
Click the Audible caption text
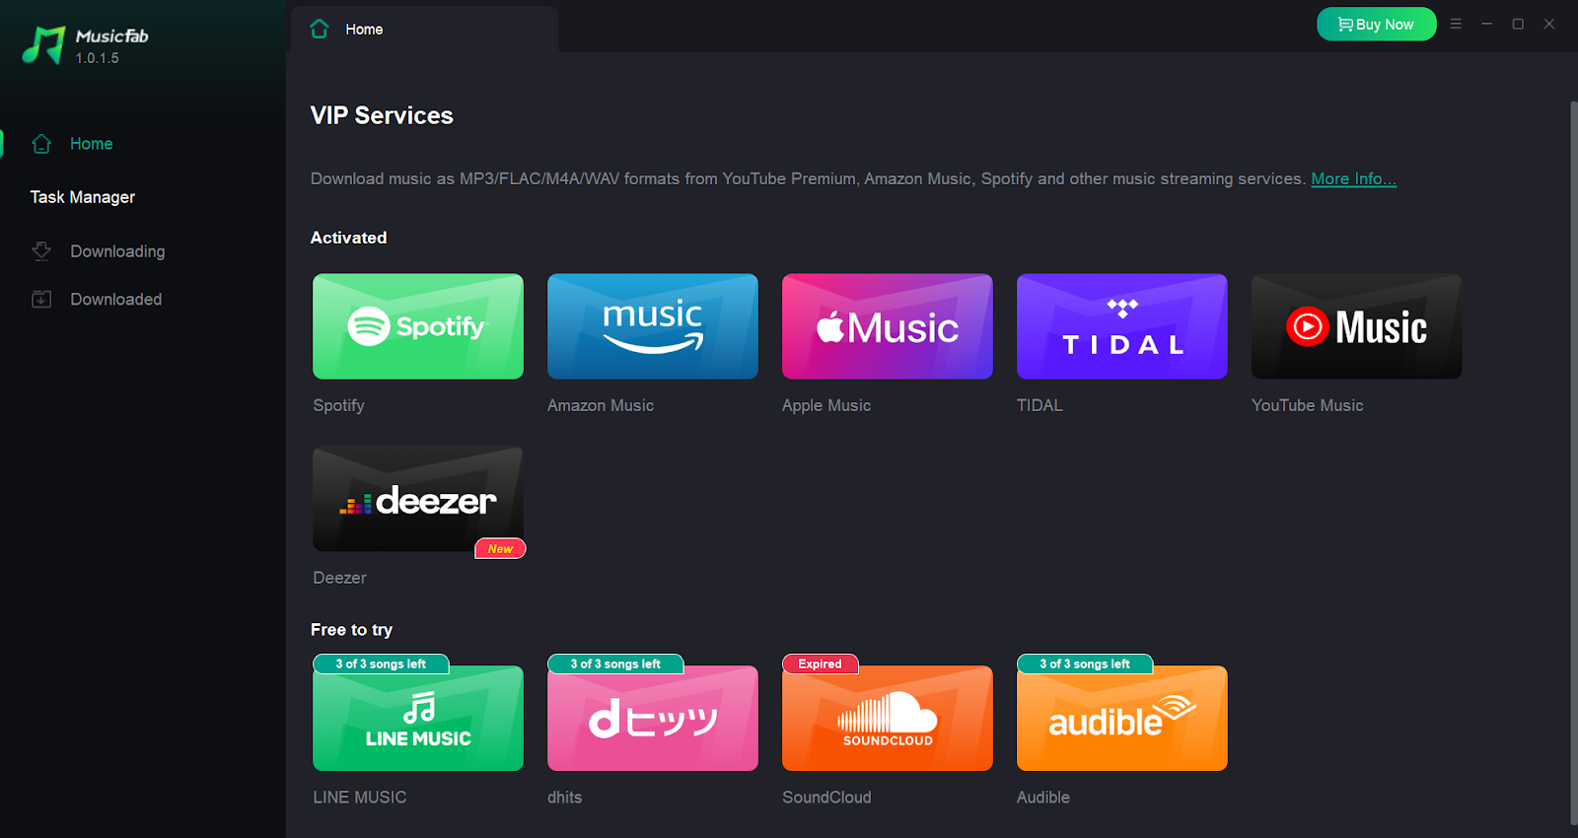click(1042, 798)
